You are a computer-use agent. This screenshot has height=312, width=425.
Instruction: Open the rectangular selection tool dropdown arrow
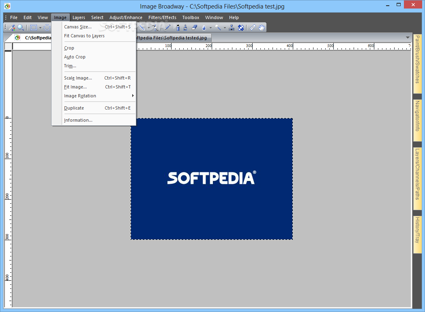click(40, 28)
